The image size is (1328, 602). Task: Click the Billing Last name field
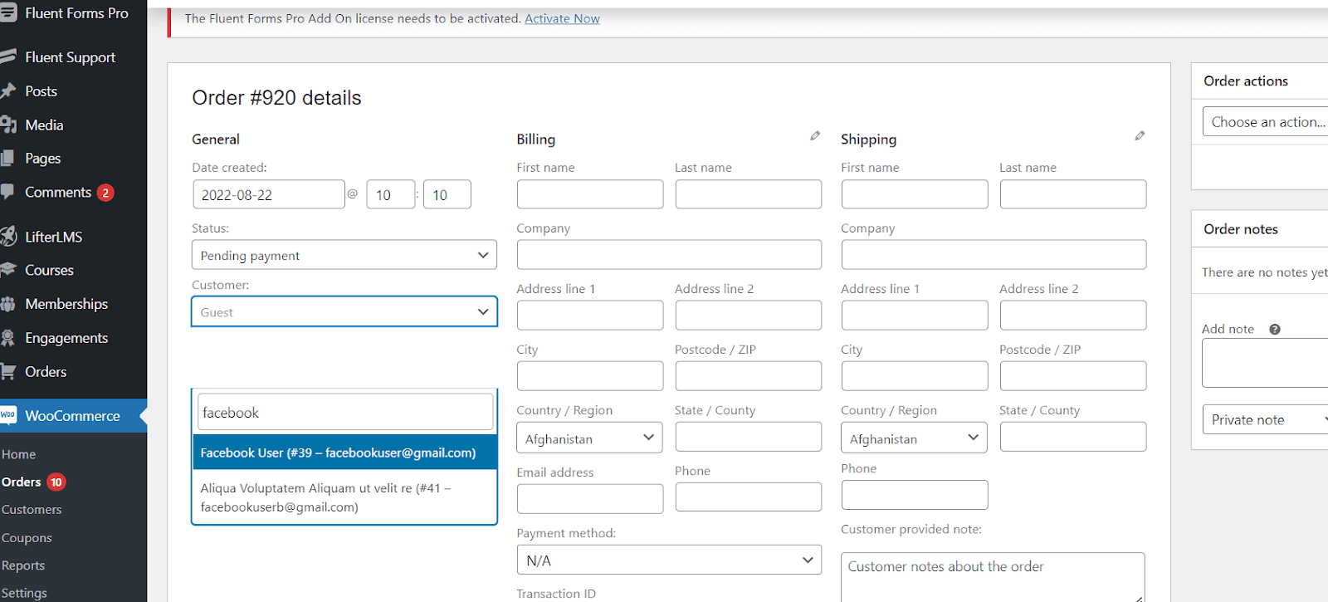748,194
